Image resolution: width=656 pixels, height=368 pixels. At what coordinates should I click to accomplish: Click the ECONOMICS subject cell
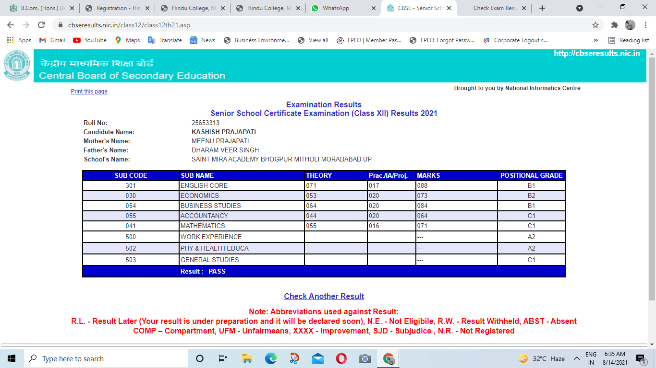tap(242, 195)
